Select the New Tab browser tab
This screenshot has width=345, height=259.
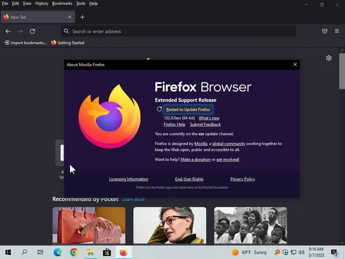(x=38, y=17)
